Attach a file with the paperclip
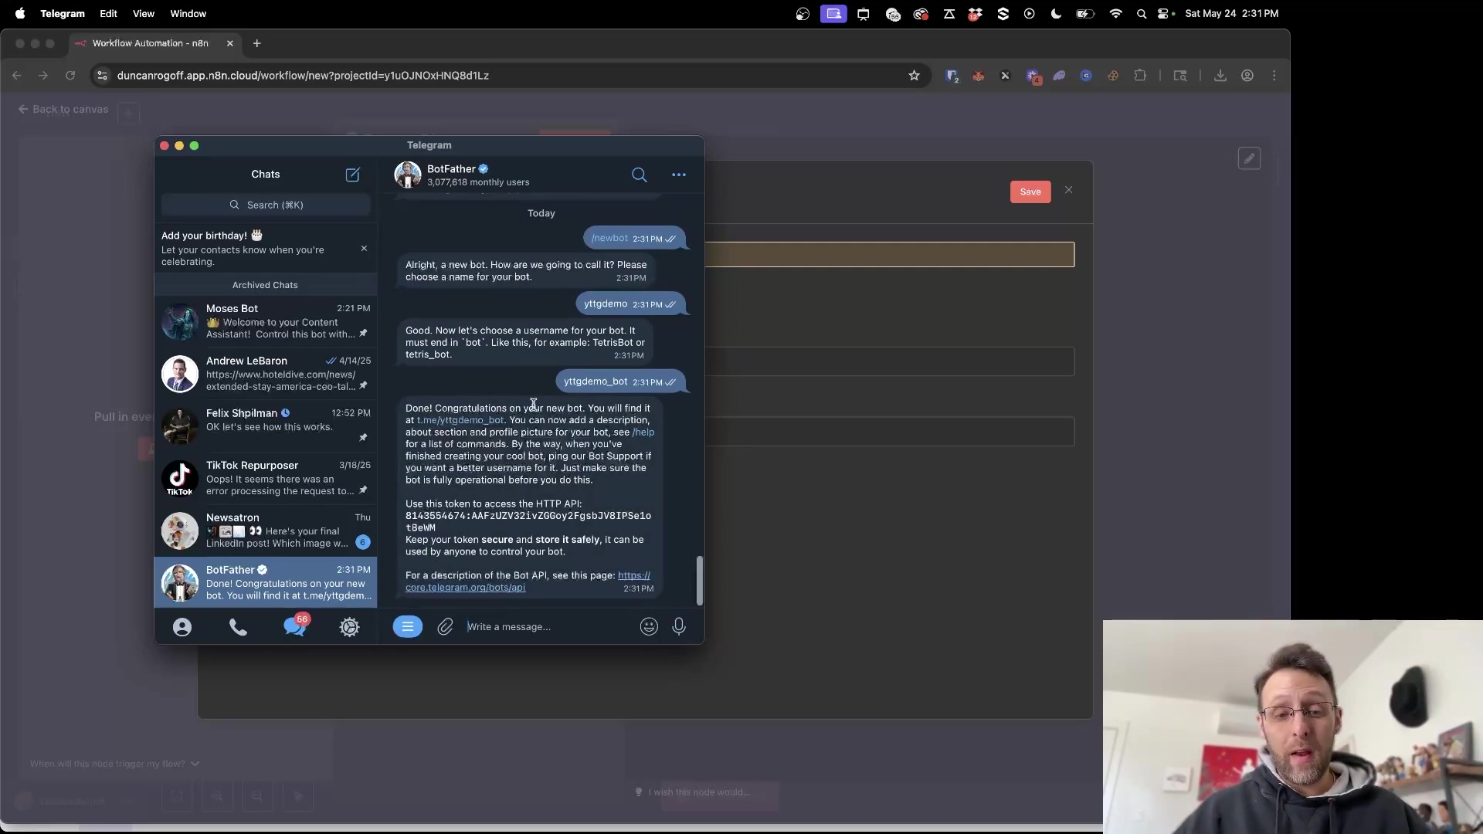 click(445, 627)
